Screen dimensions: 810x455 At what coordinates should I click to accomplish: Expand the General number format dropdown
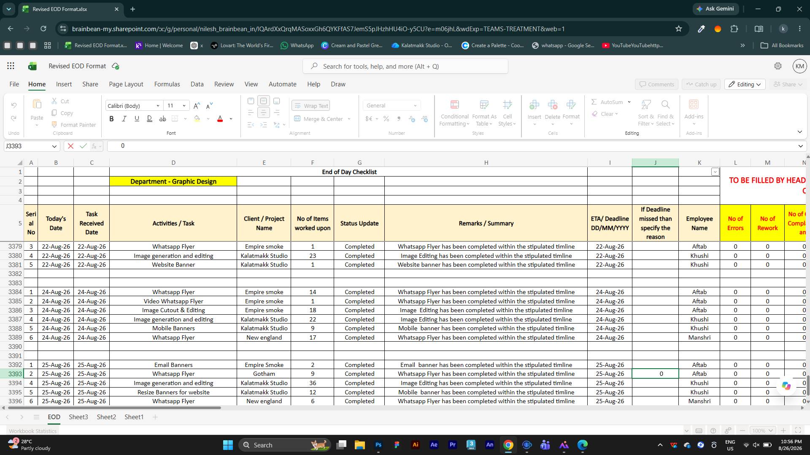(391, 105)
